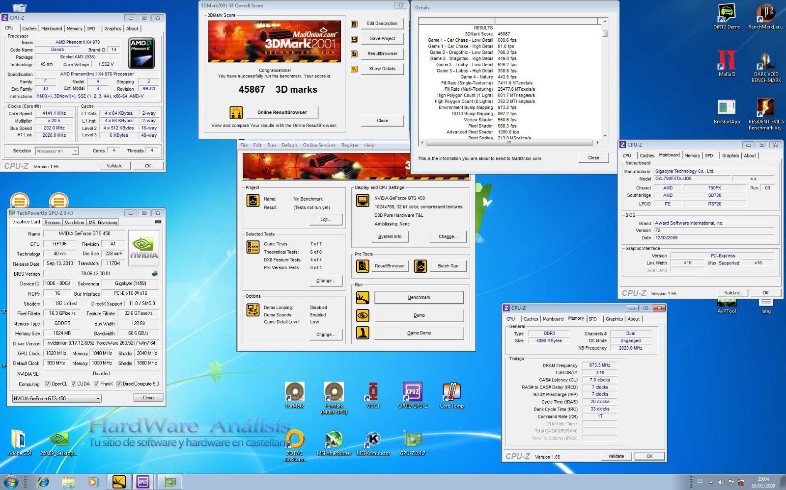Image resolution: width=786 pixels, height=490 pixels.
Task: Open the FurMark (Multi-GPU) shortcut
Action: pyautogui.click(x=334, y=398)
